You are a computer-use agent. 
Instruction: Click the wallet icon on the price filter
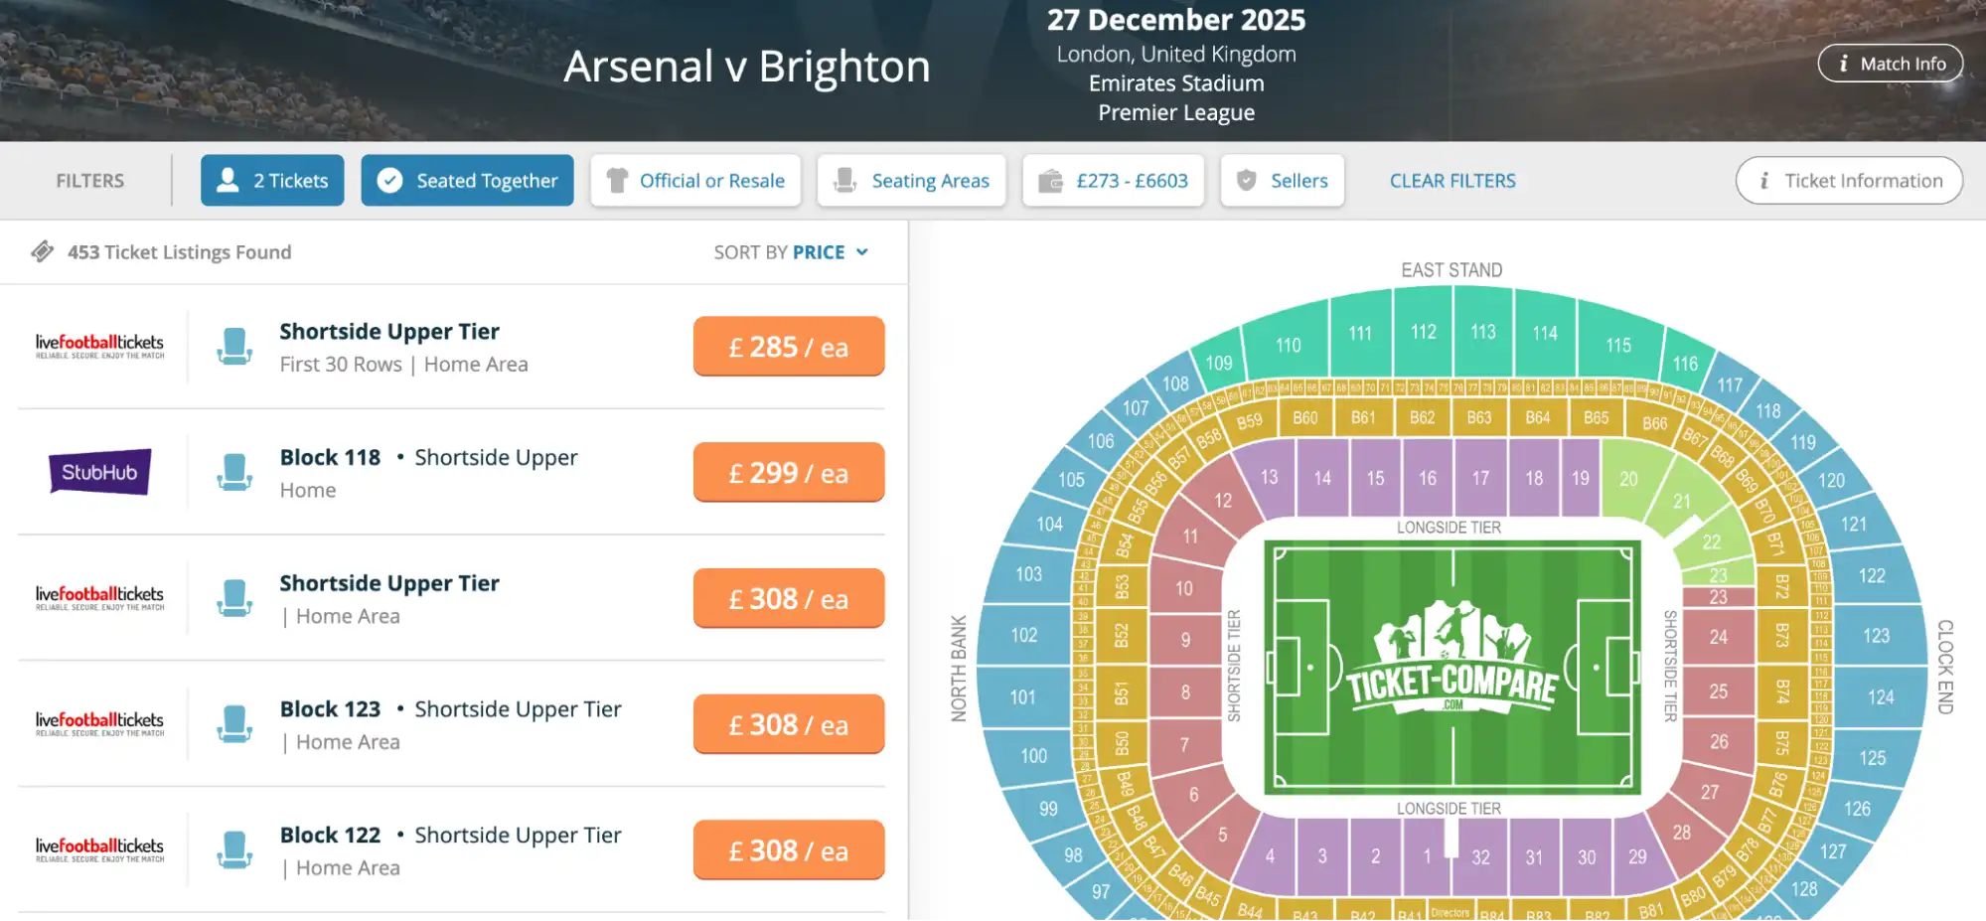(x=1050, y=180)
